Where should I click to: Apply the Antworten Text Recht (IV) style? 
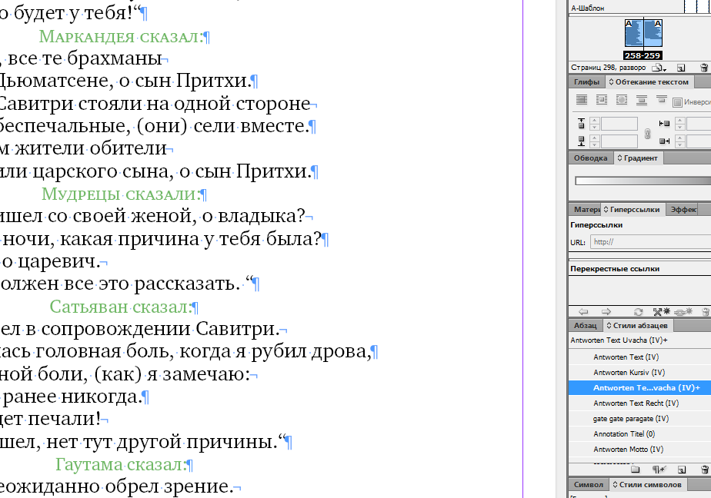(639, 403)
